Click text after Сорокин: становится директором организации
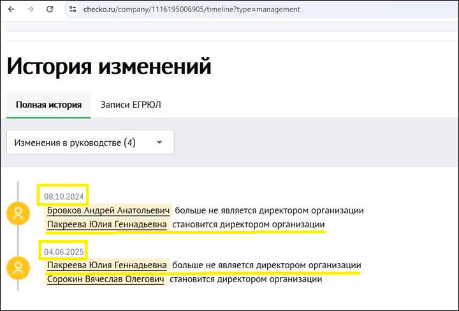 click(x=246, y=279)
